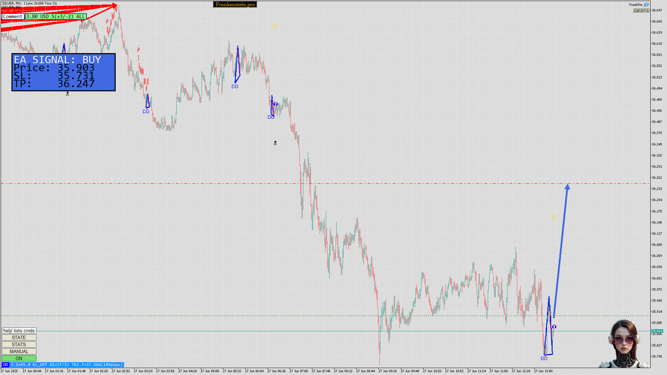This screenshot has height=375, width=667.
Task: Click the red arrowhead at the chart top
Action: 115,6
